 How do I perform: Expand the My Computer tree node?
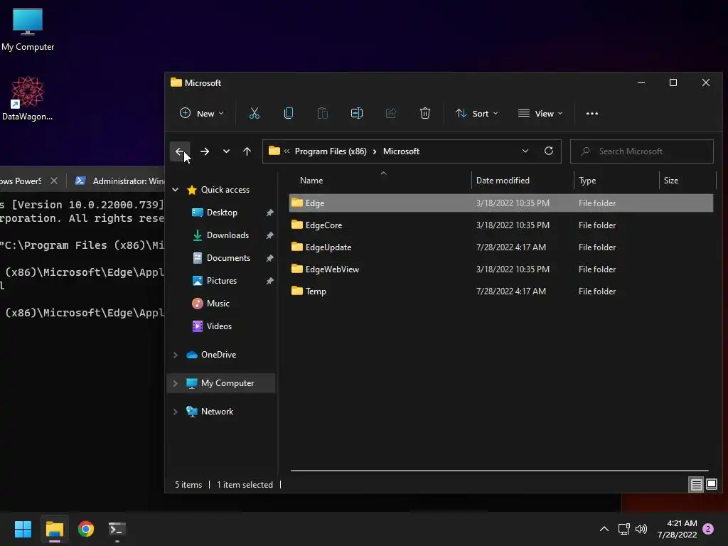[175, 383]
